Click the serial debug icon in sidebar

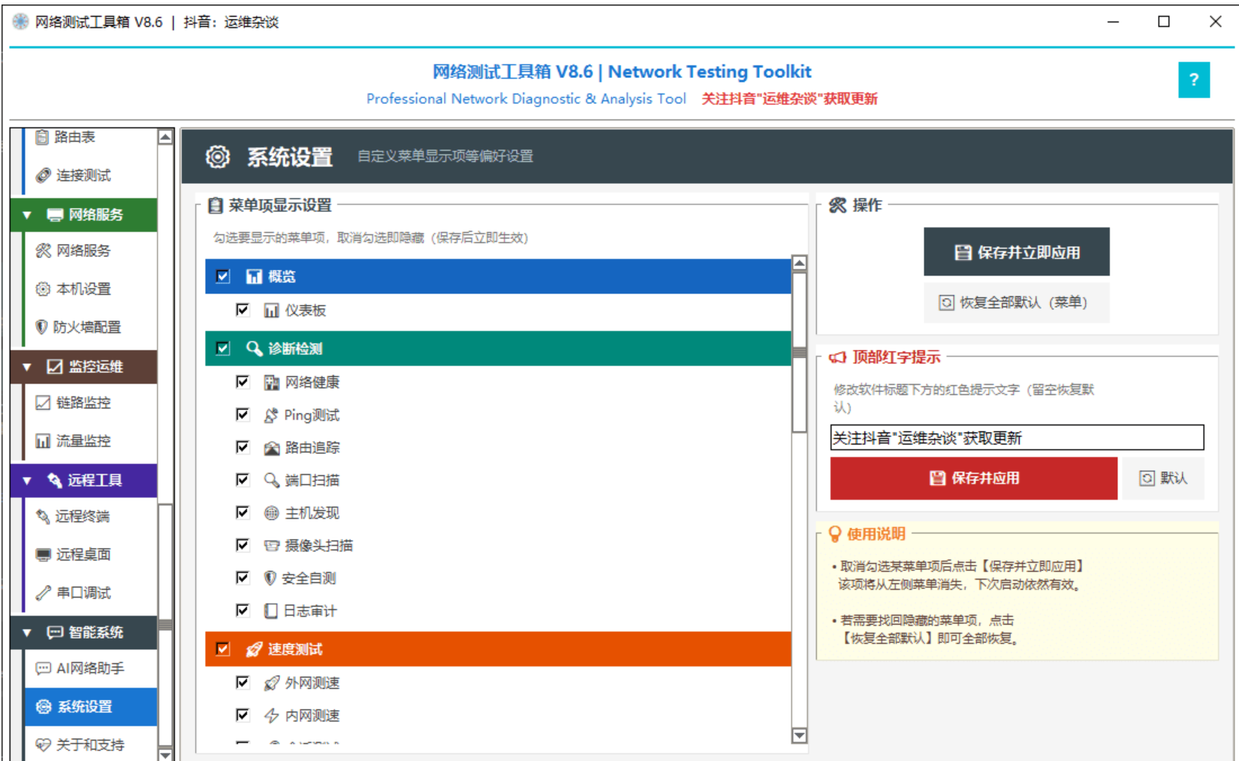44,593
